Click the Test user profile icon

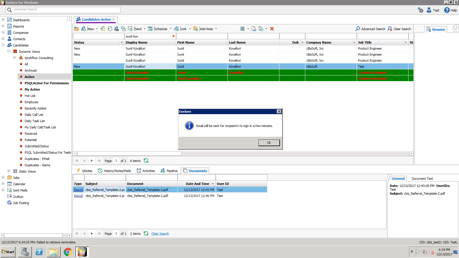pos(429,10)
